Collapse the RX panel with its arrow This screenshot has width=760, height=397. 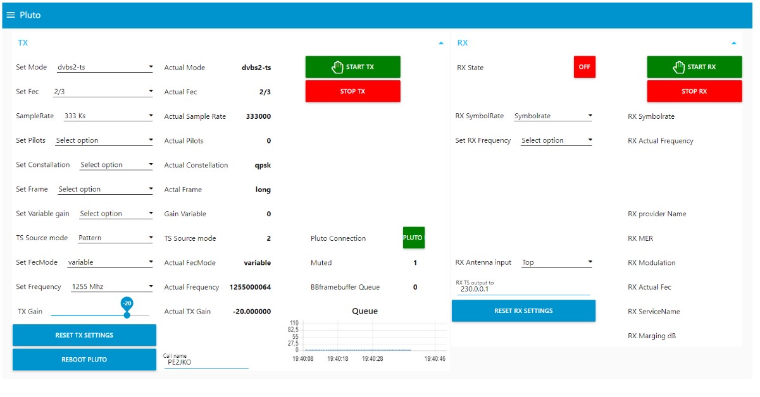734,43
